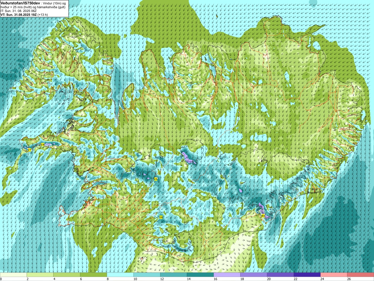Click the yellow gust label 25
Viewport: 374px width, 281px height.
(x=156, y=179)
